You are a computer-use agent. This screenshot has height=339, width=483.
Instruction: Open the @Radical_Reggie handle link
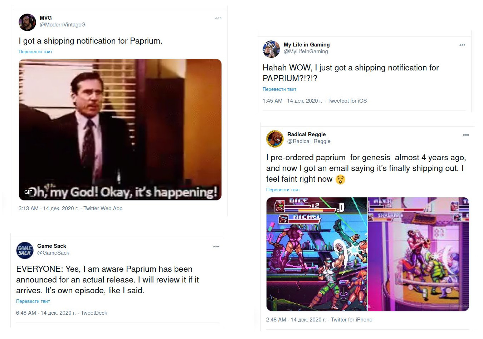pos(309,141)
